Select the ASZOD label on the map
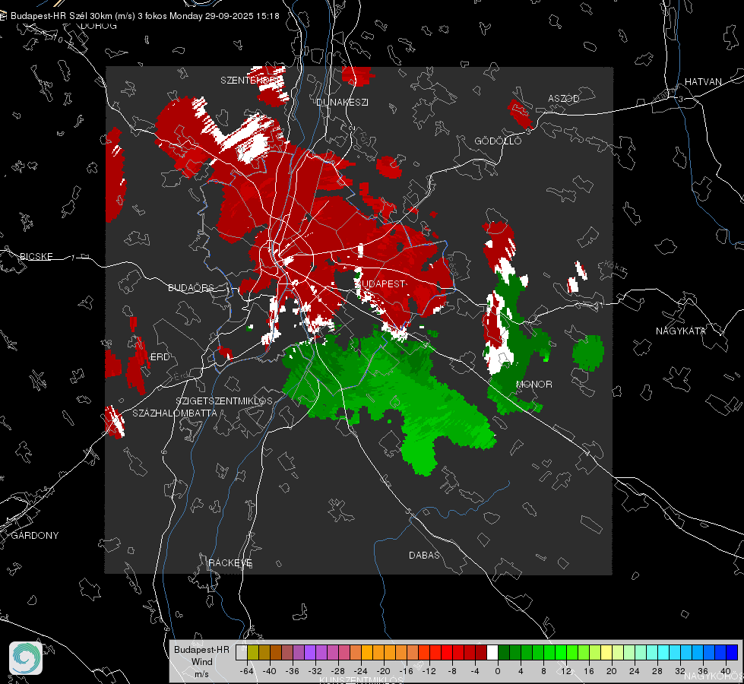The height and width of the screenshot is (684, 744). [x=564, y=98]
